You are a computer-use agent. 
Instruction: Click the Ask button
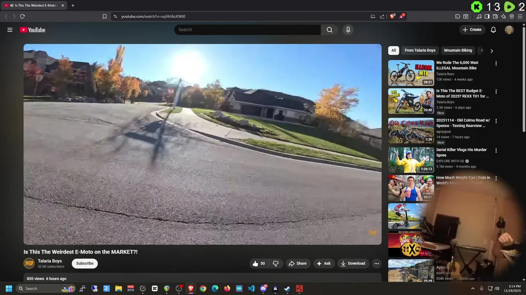pos(324,263)
